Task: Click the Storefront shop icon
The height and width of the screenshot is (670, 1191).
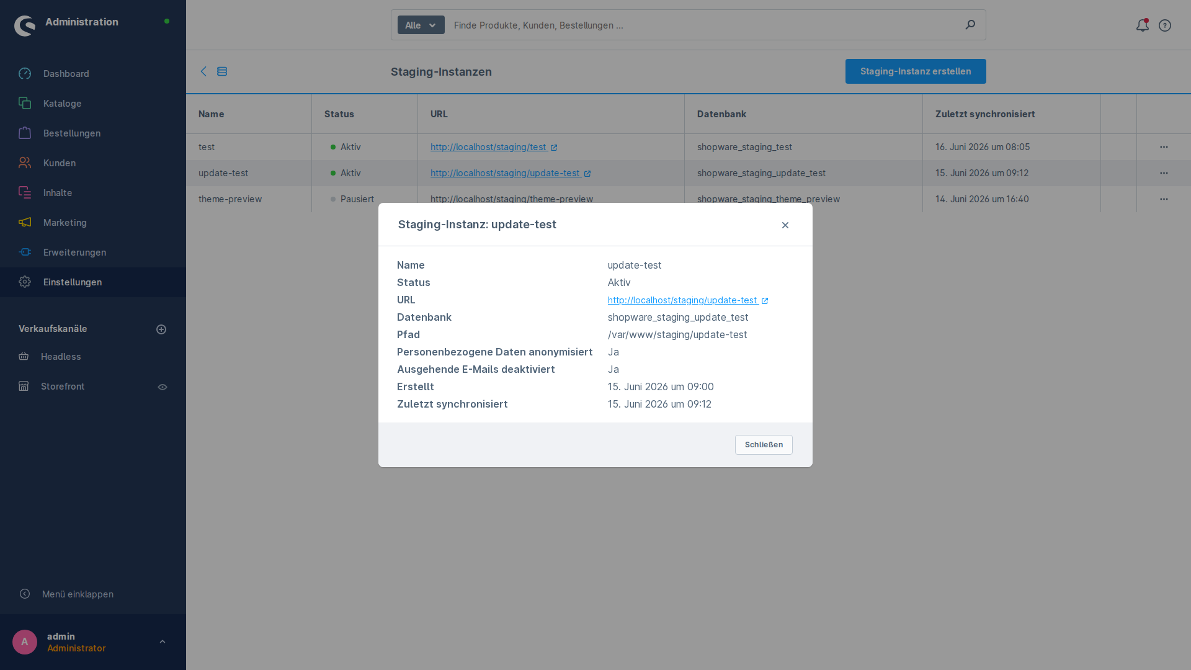Action: click(x=24, y=386)
